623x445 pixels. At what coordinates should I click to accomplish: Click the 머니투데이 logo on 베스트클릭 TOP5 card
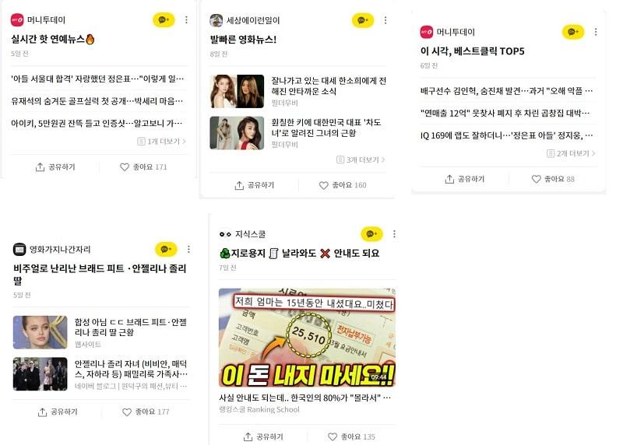coord(426,32)
